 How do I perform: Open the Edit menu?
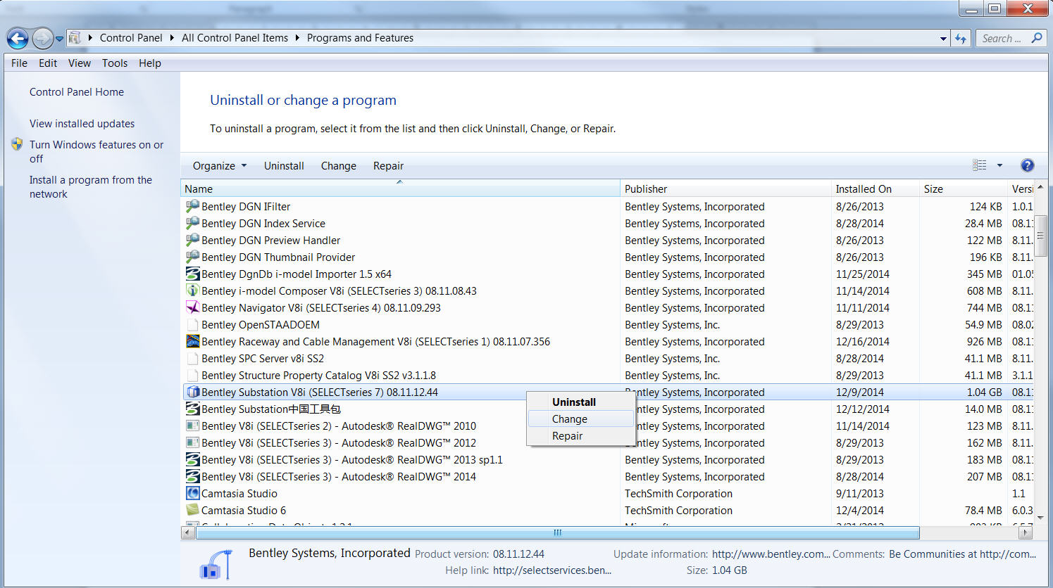pos(48,63)
